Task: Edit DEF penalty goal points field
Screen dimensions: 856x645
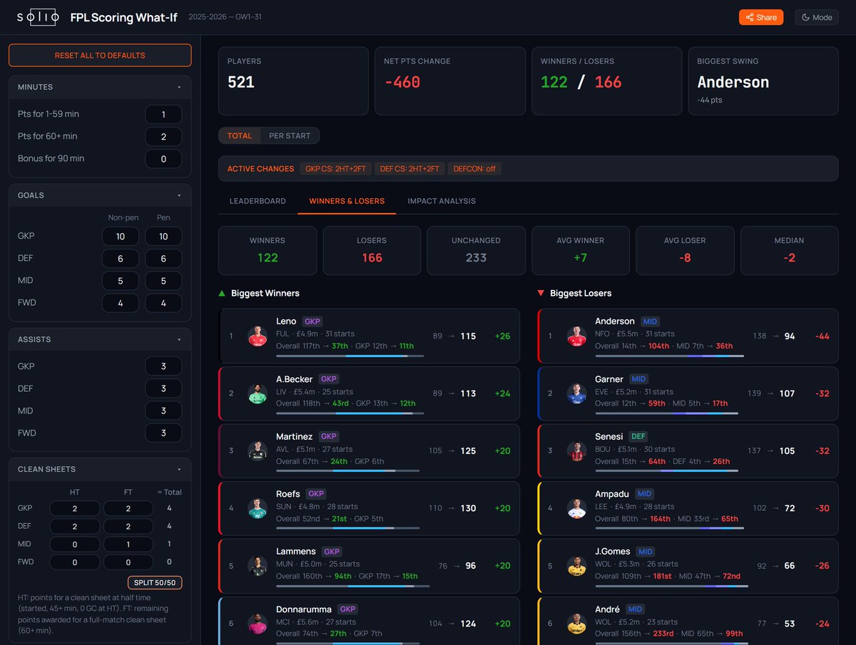Action: coord(163,259)
